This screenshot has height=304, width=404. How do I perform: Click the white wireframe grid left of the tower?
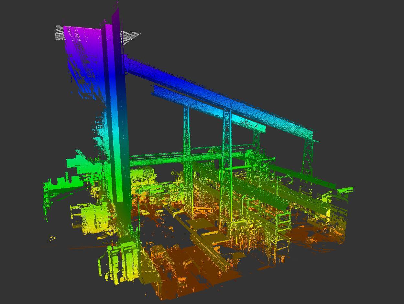(x=59, y=33)
